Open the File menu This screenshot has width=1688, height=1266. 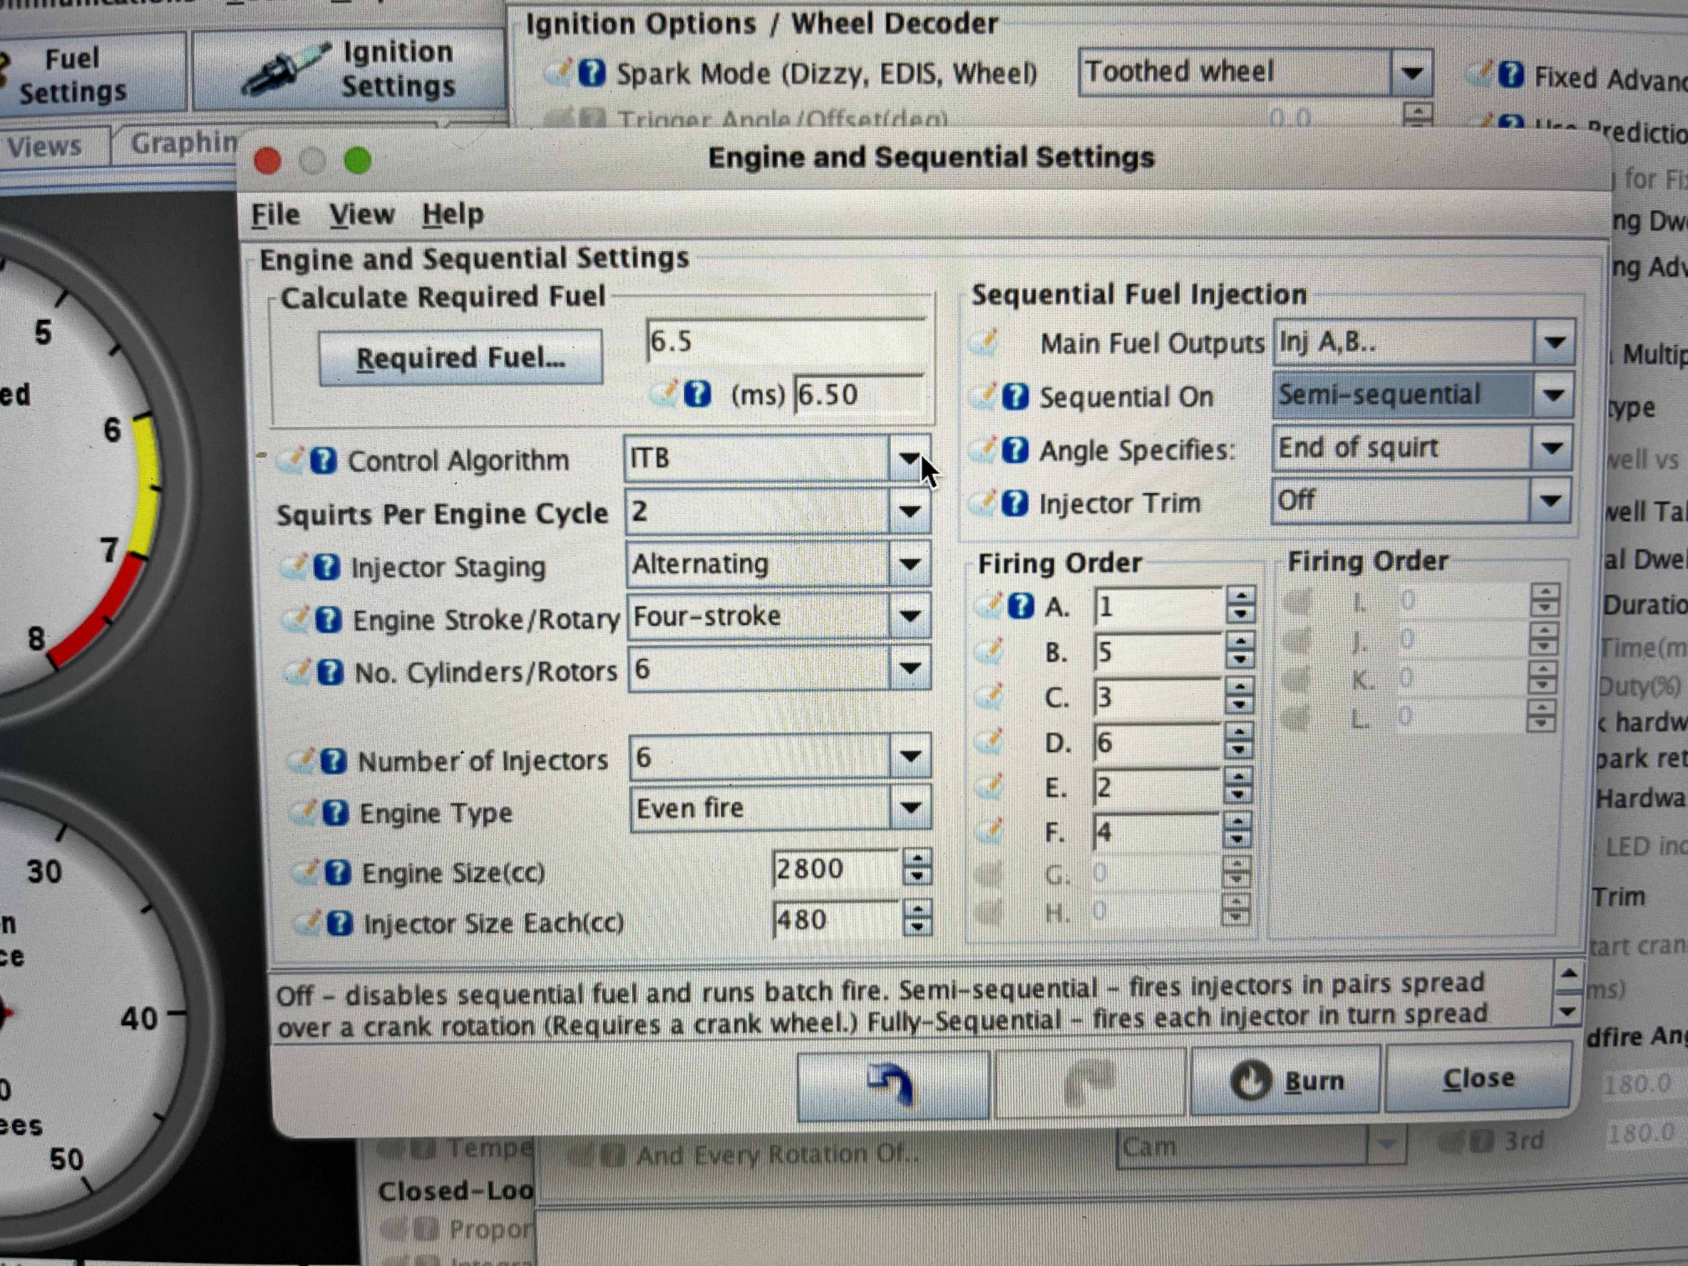[x=275, y=214]
